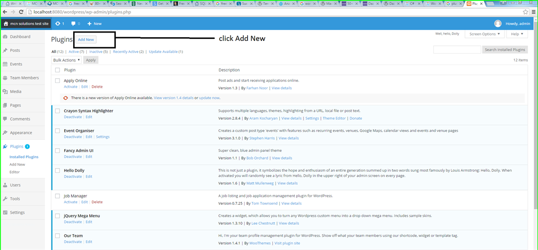The image size is (538, 250).
Task: Click the Events calendar icon in sidebar
Action: click(5, 64)
